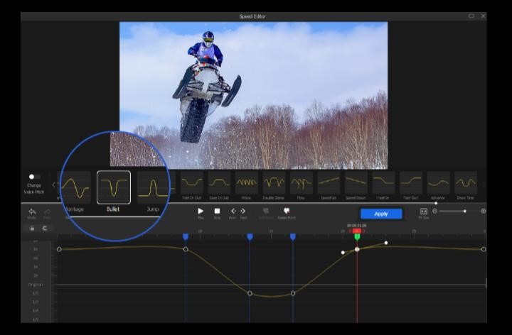Screen dimensions: 512x335
Task: Click the timeline zoom slider handle
Action: coord(465,211)
